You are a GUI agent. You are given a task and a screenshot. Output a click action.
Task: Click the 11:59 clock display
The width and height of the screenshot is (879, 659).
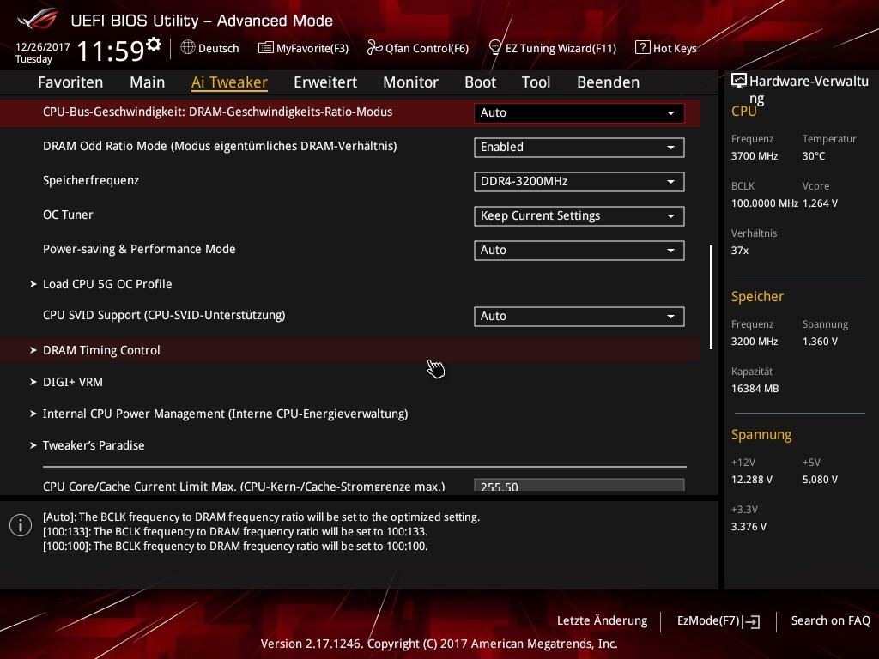click(111, 51)
